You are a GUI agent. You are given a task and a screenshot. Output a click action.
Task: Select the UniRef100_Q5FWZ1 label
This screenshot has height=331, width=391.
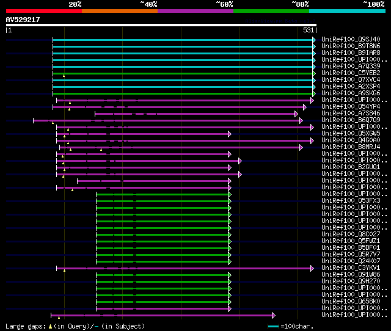click(351, 241)
